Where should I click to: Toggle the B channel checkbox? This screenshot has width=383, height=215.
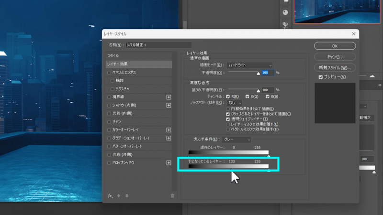[x=268, y=97]
